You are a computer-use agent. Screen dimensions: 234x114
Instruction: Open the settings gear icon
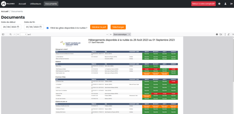(x=219, y=4)
